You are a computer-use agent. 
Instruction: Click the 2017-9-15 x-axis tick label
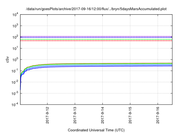[130, 115]
